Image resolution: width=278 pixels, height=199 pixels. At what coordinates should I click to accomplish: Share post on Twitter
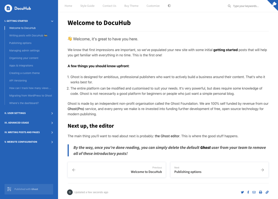coord(242,192)
